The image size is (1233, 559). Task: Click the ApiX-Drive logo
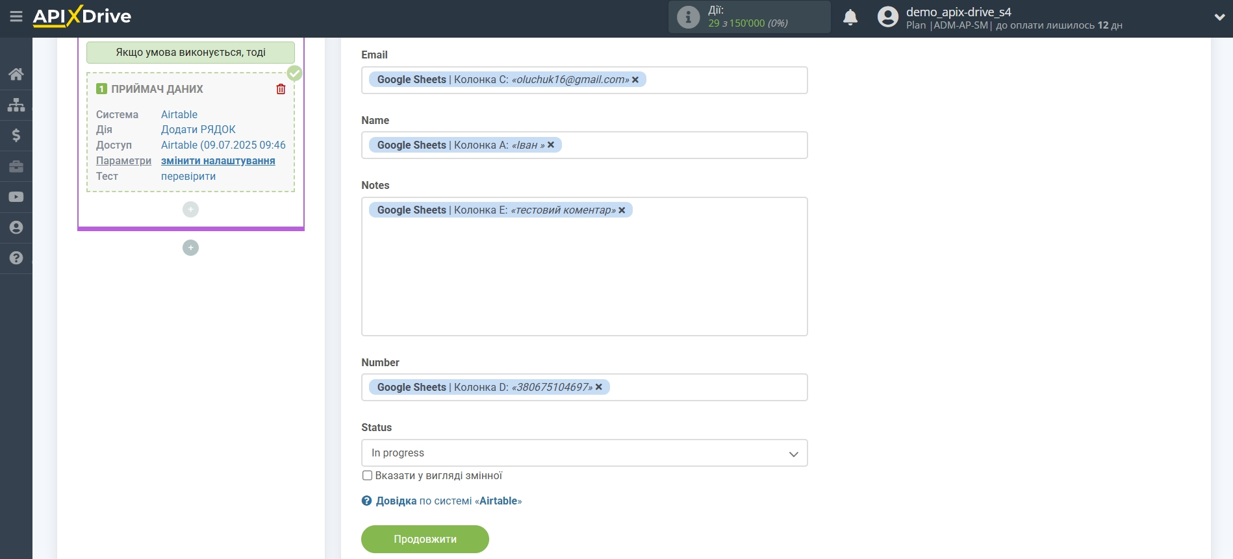82,16
